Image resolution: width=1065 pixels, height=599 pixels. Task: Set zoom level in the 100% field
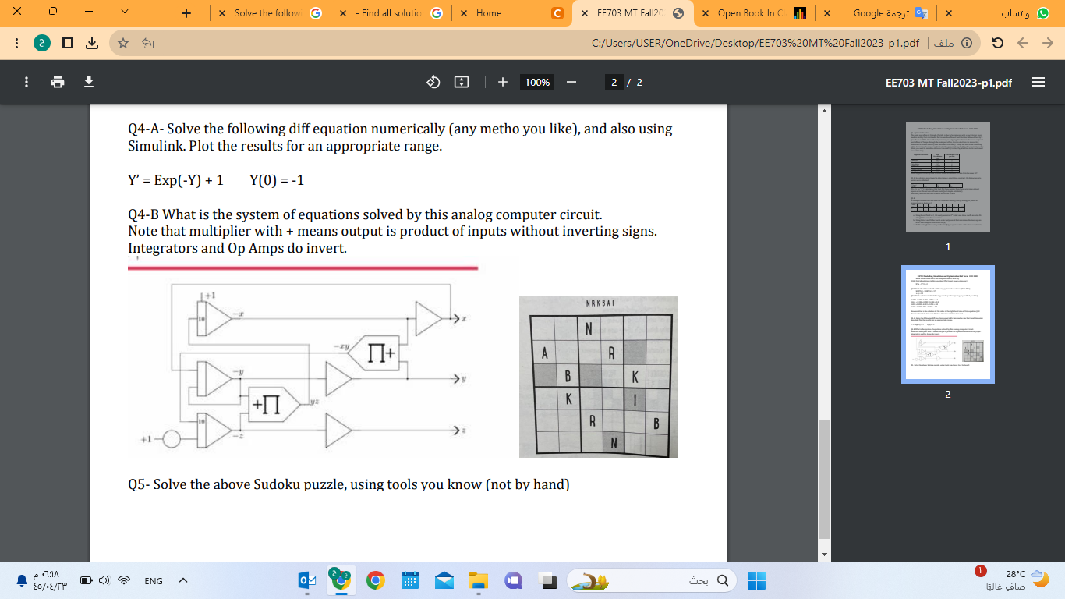pos(536,82)
